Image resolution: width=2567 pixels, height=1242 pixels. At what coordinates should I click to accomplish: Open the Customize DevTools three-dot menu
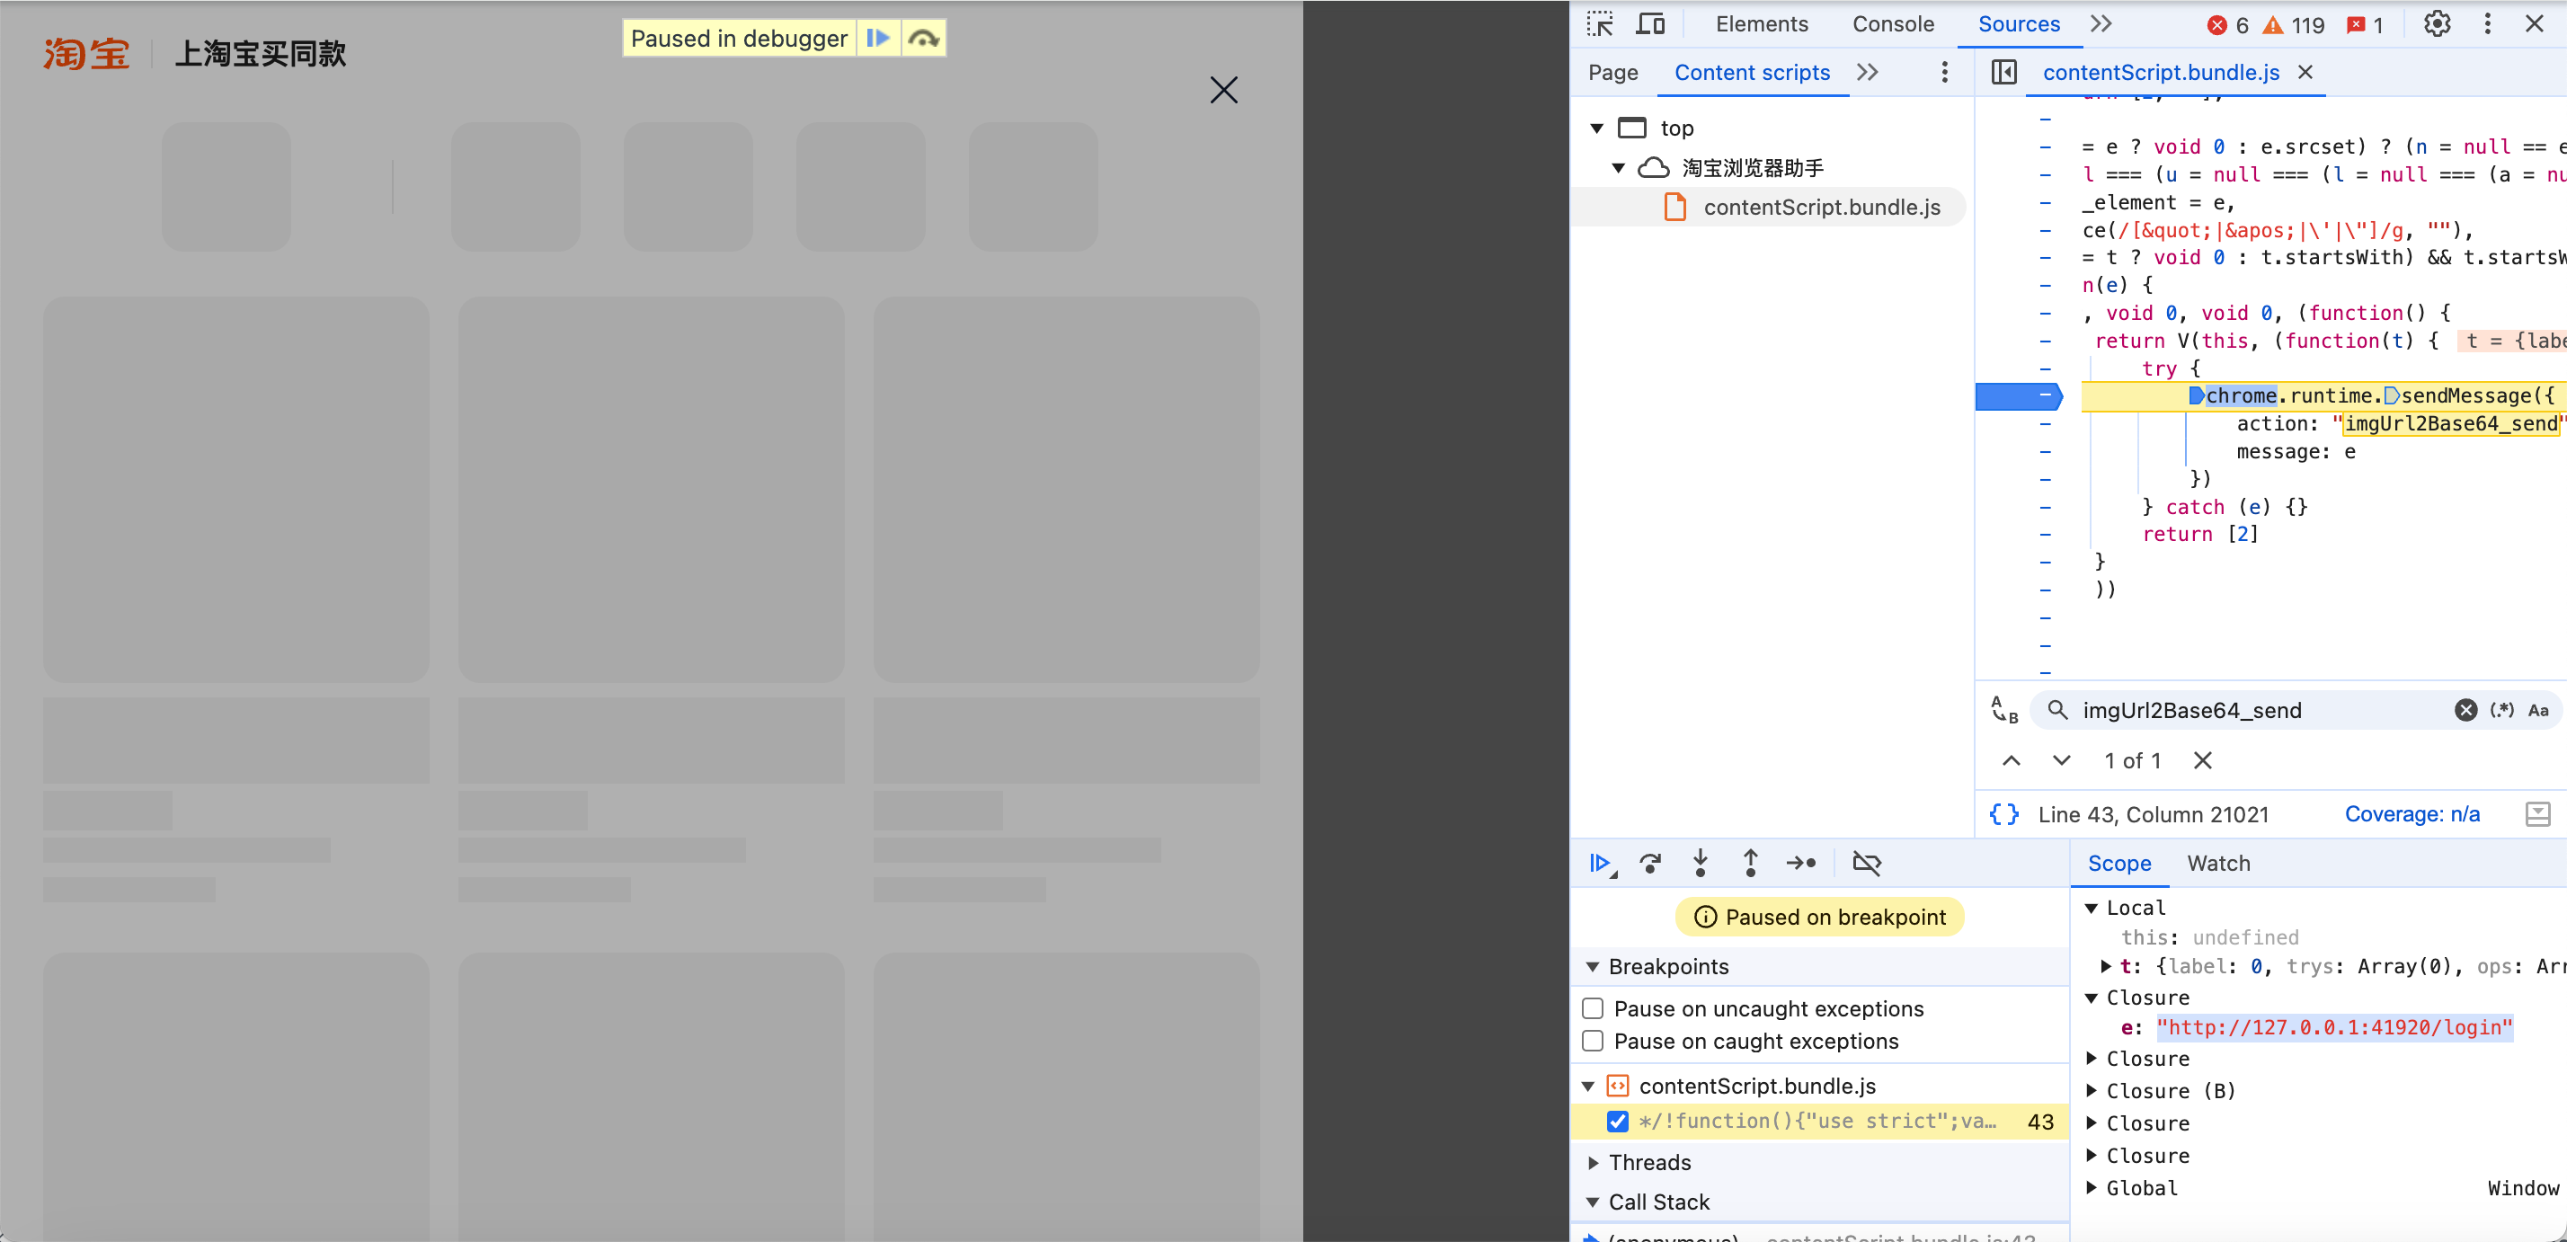click(2487, 24)
